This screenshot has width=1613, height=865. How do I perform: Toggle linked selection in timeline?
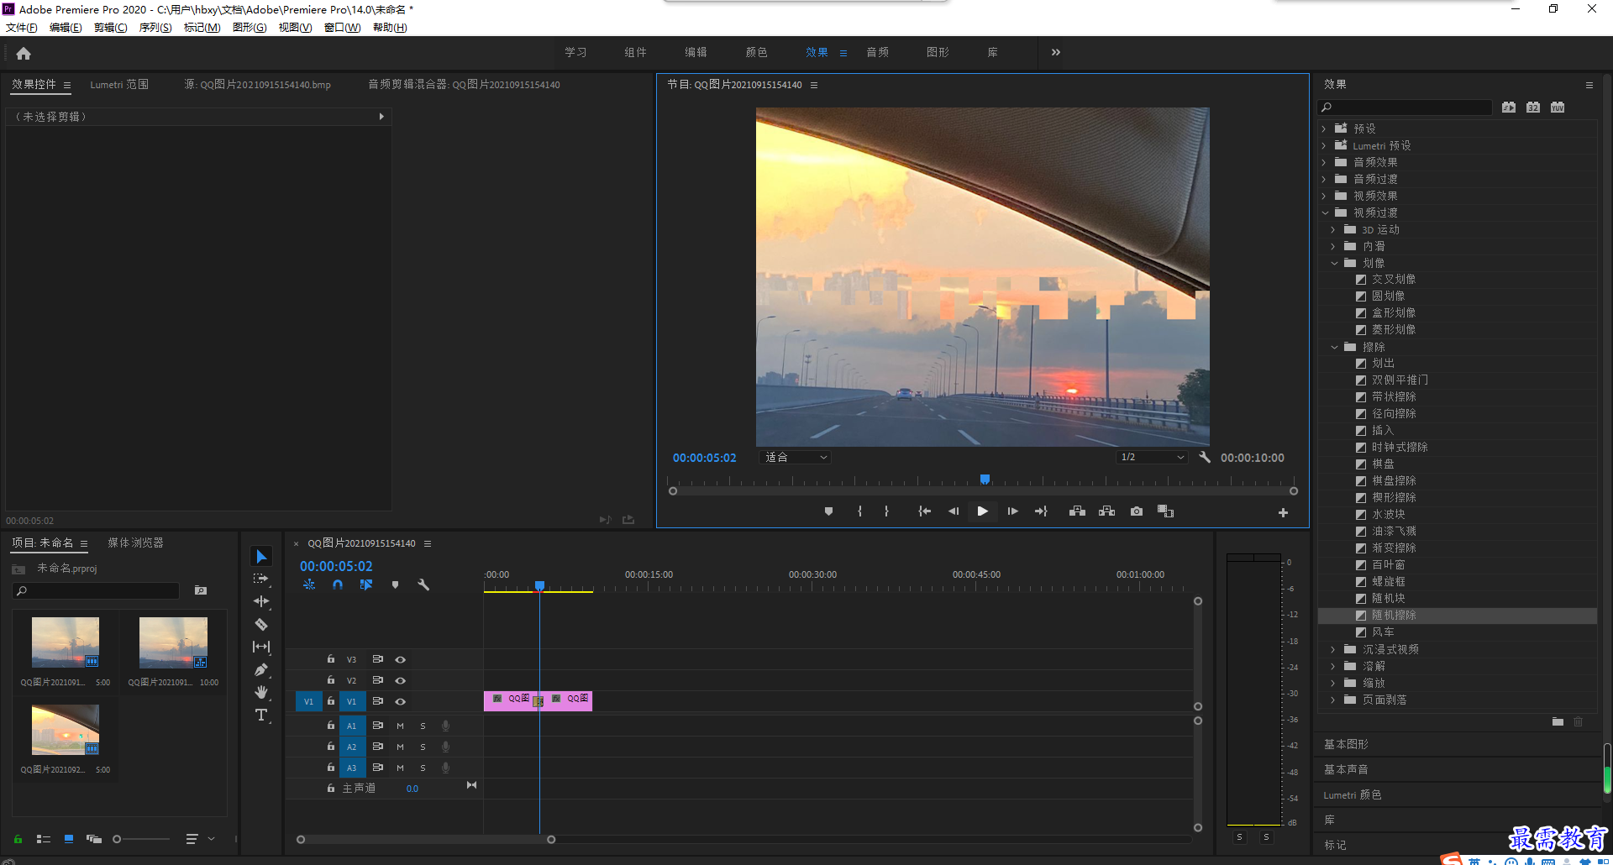click(x=366, y=585)
